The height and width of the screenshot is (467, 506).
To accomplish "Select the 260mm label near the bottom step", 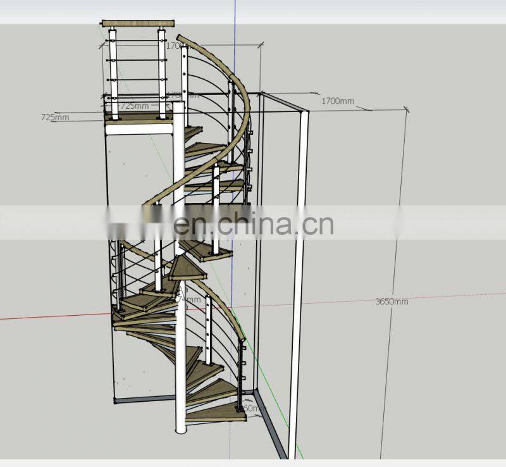I will pos(249,408).
